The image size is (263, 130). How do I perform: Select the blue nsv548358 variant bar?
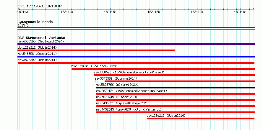pos(136,57)
